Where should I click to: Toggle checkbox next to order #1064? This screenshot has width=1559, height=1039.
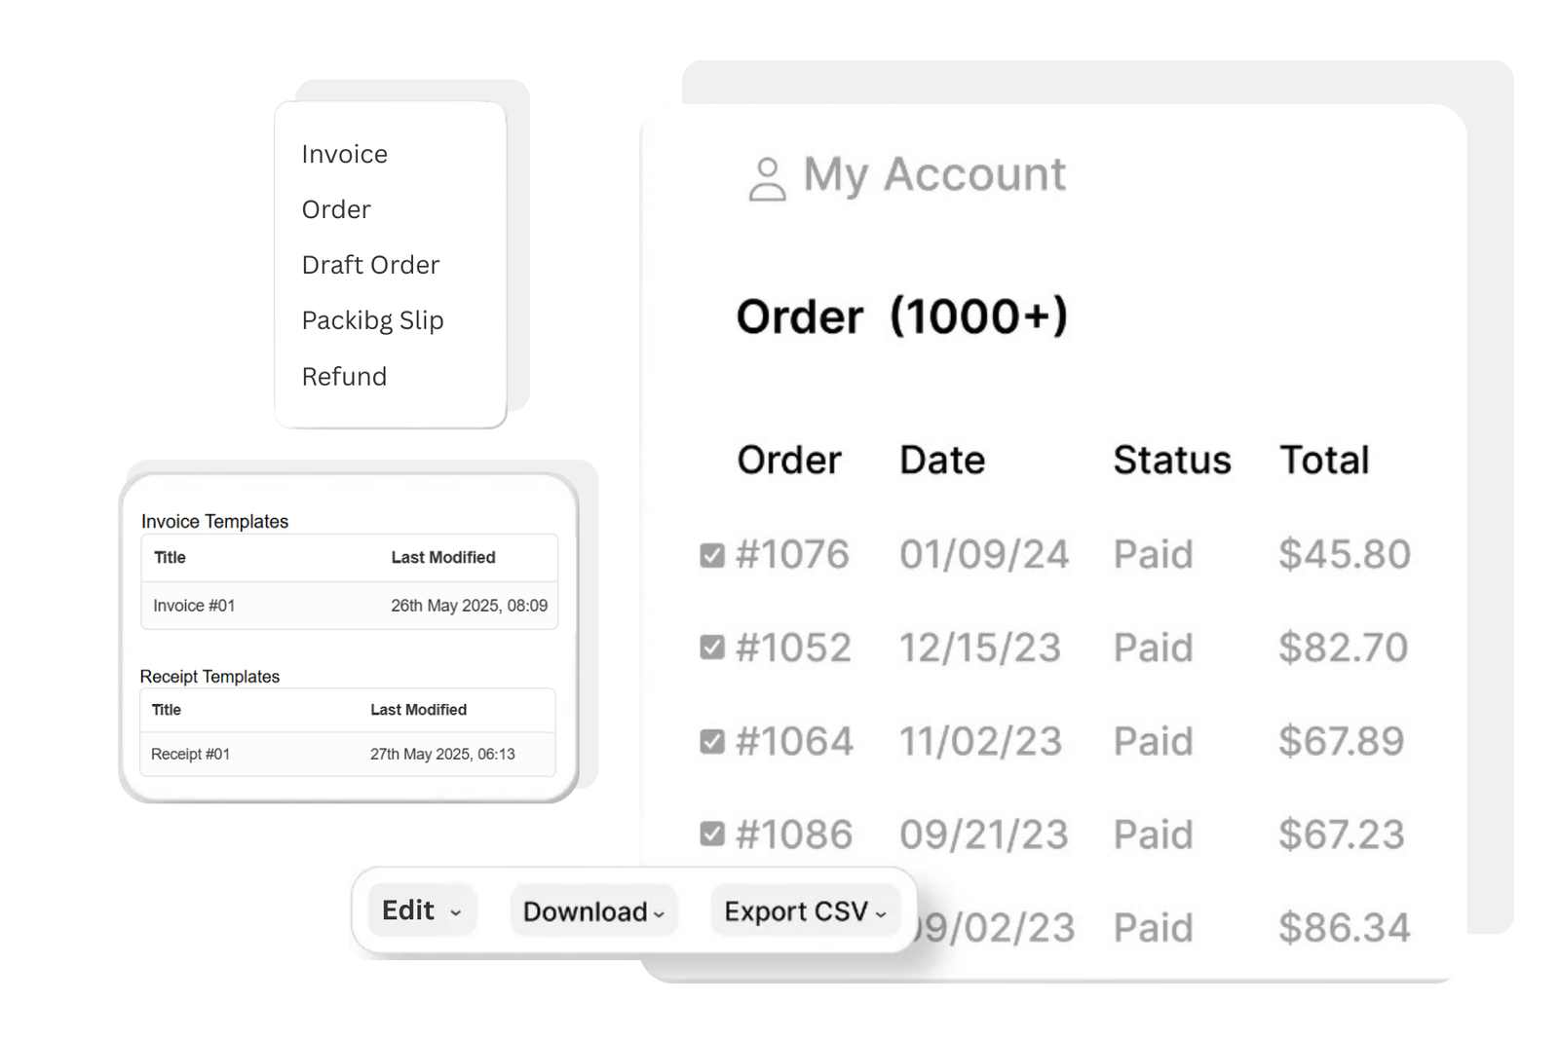712,741
